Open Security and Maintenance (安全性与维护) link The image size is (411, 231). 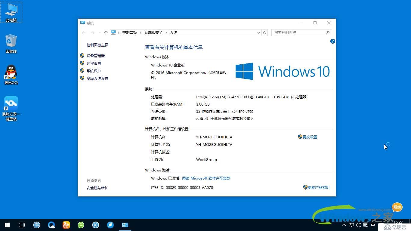pos(97,188)
